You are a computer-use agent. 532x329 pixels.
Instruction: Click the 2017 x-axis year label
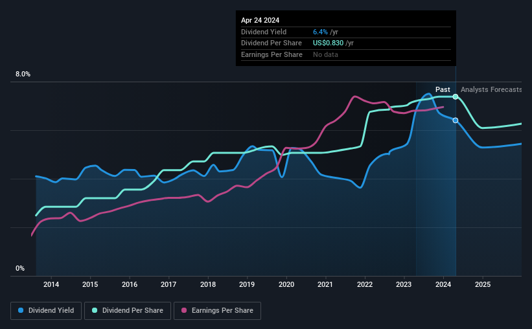coord(168,284)
